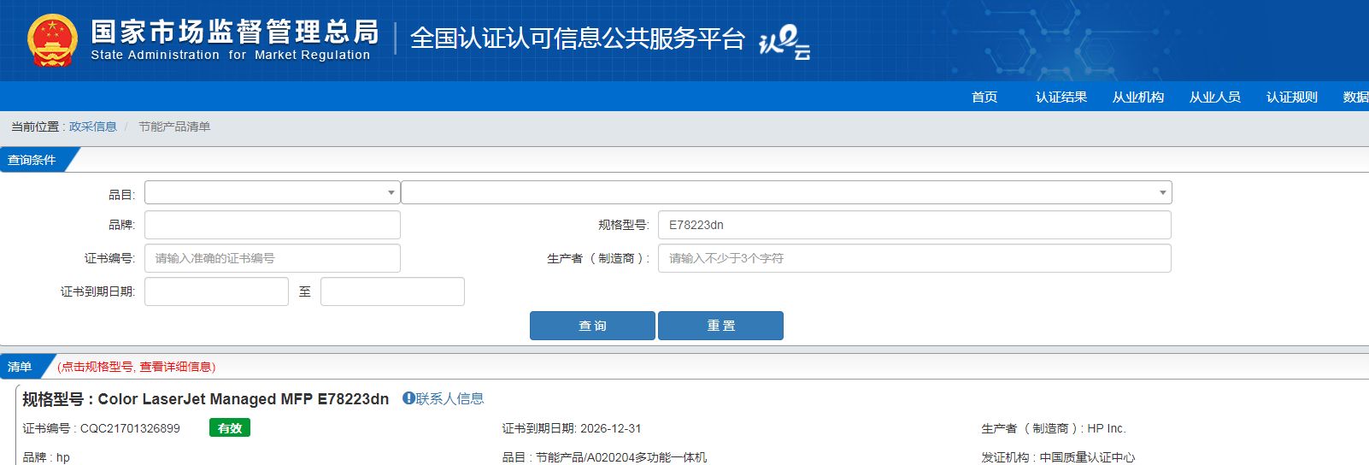Click issuing body 中国质量认证中心
This screenshot has height=465, width=1369.
(1087, 457)
